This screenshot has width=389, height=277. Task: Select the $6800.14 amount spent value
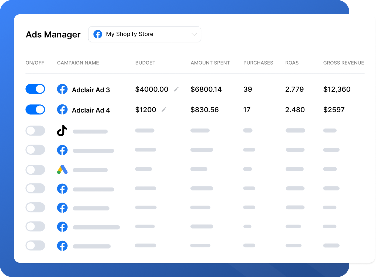(206, 89)
